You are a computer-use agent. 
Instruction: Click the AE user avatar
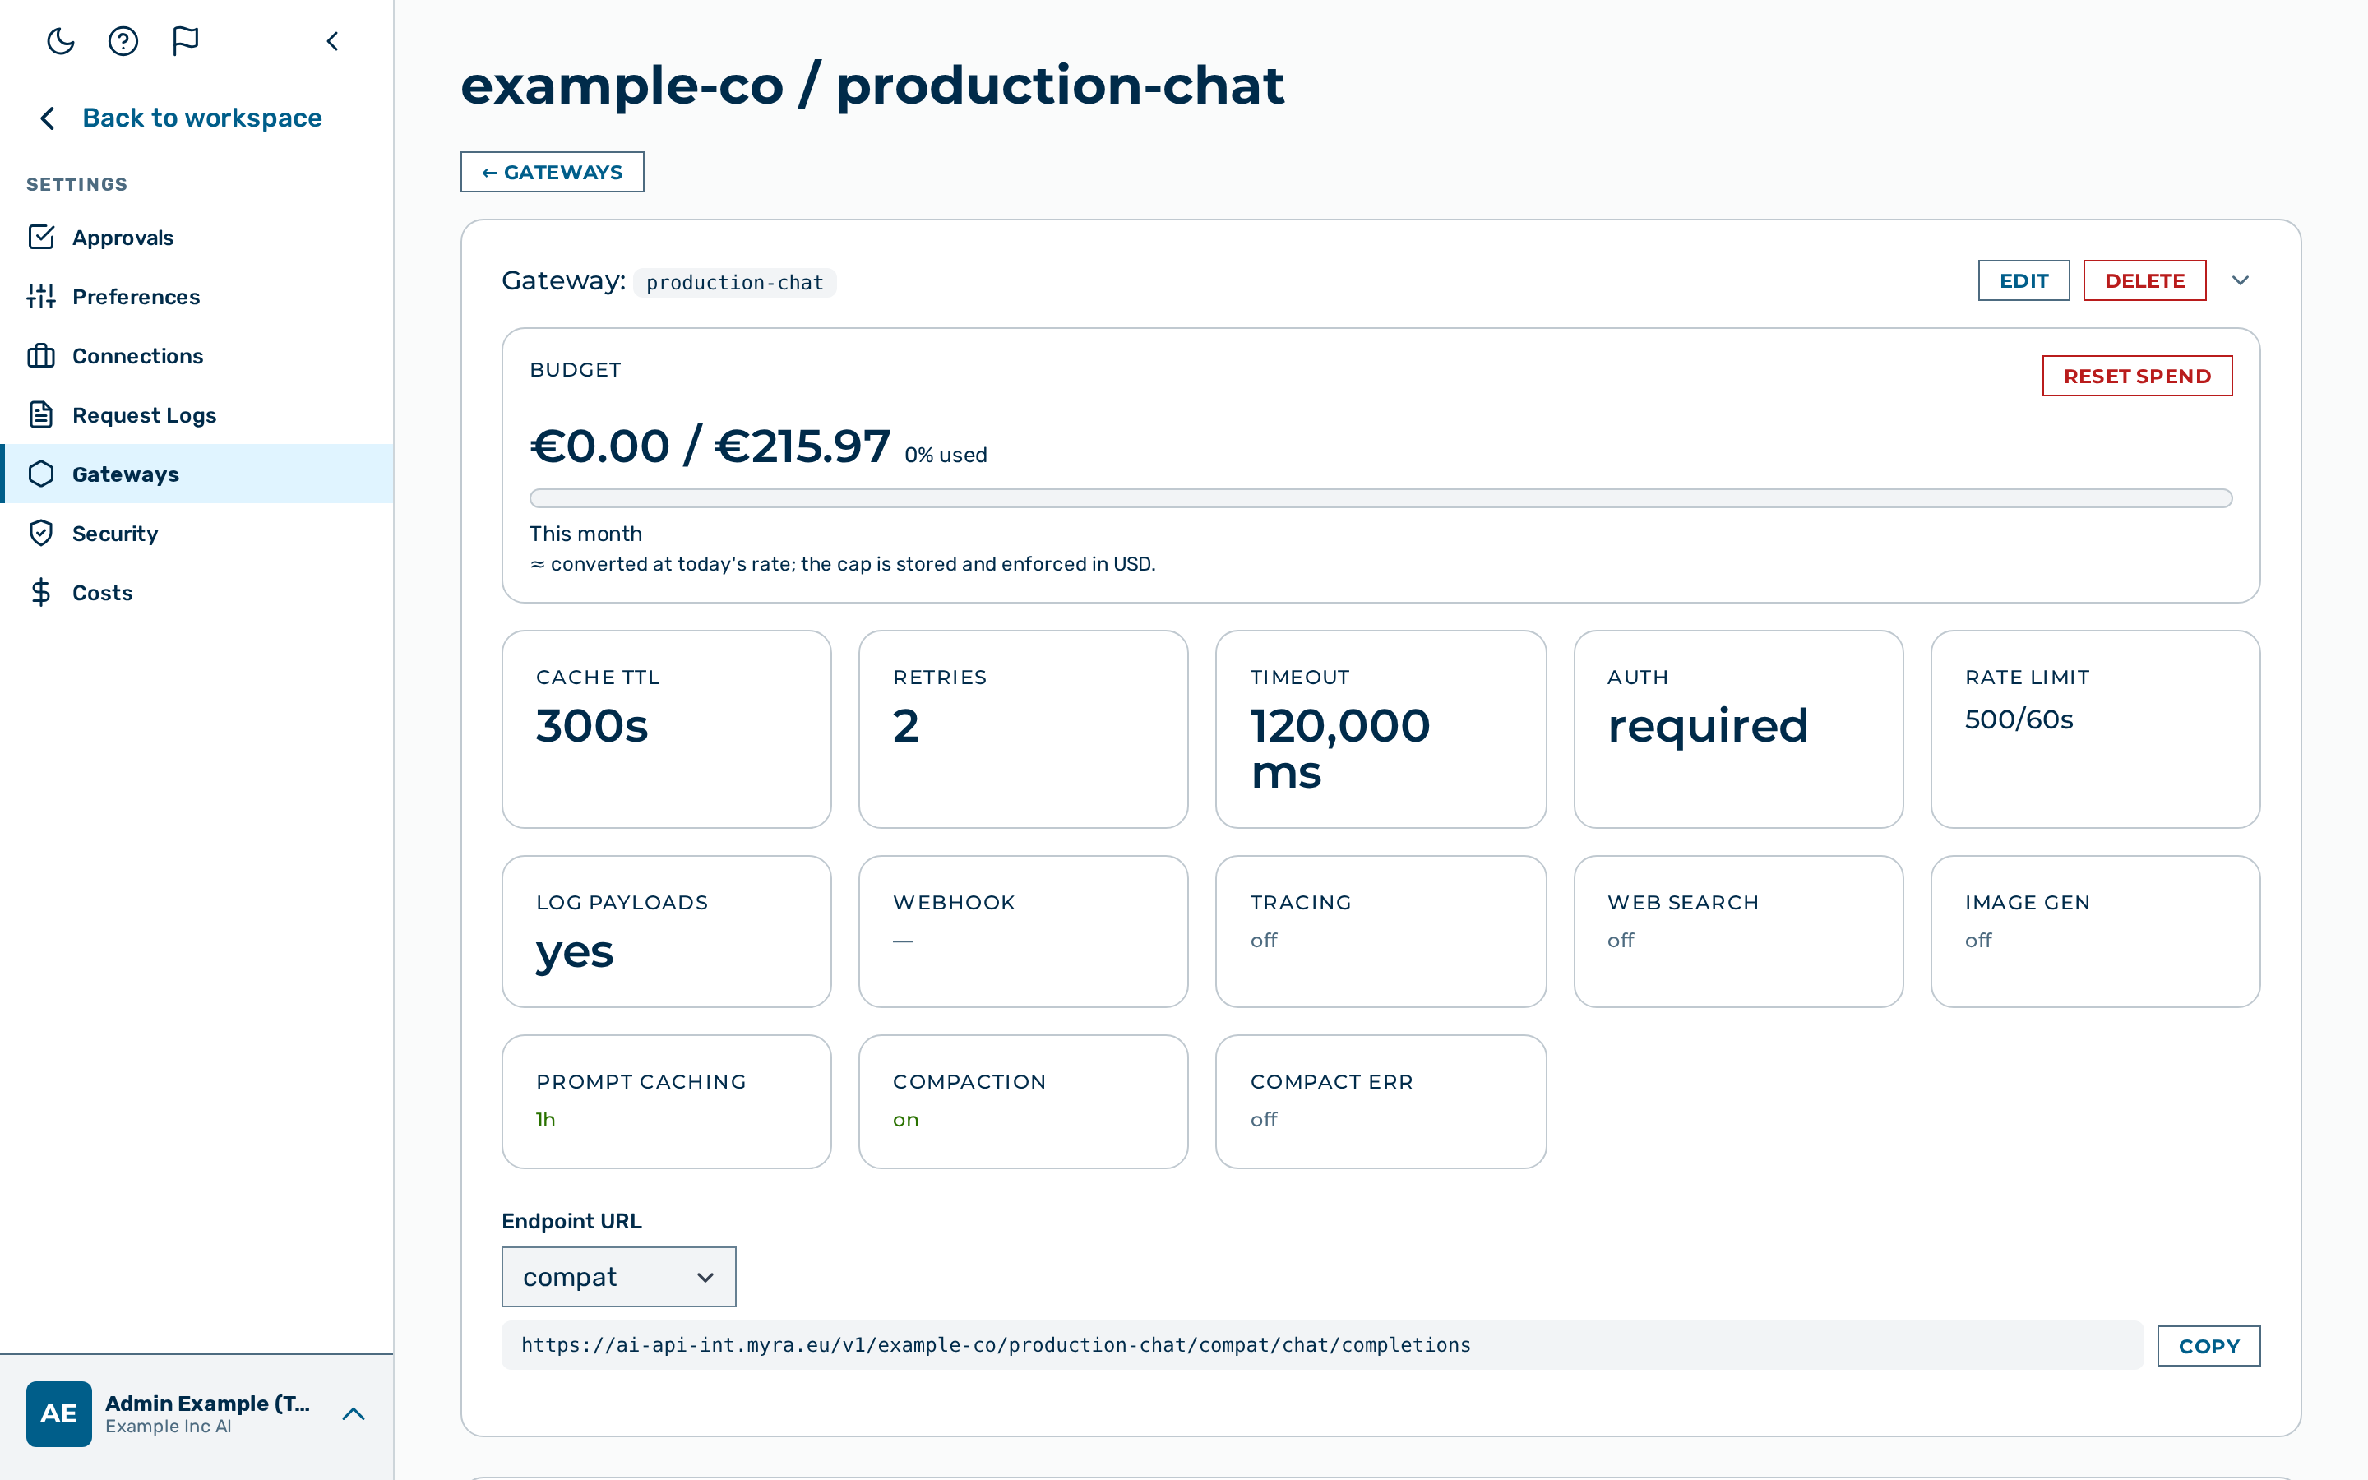pos(58,1413)
